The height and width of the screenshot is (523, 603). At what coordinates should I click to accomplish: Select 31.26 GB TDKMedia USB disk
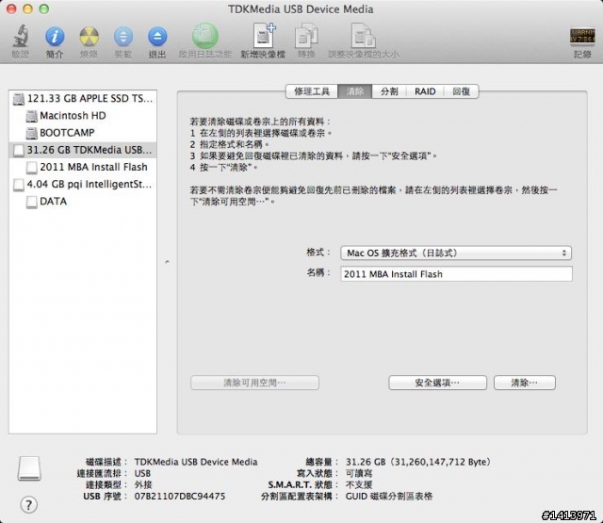(x=83, y=150)
